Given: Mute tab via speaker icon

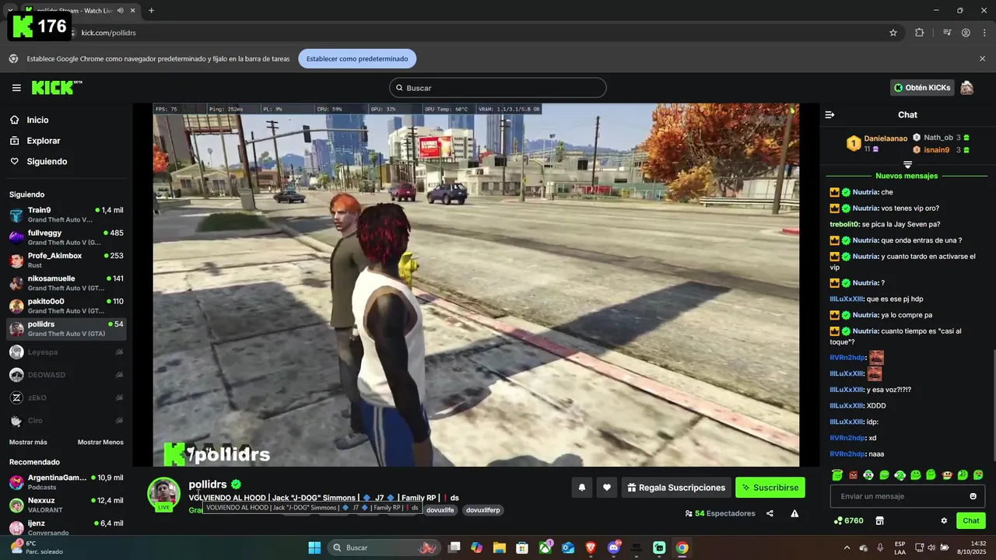Looking at the screenshot, I should [121, 11].
